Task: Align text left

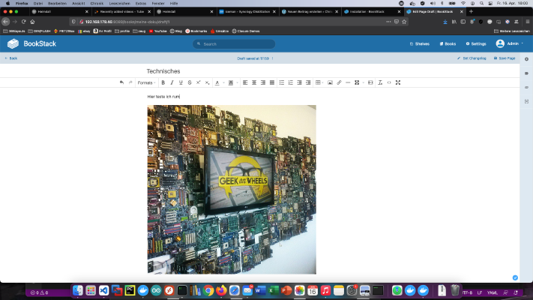Action: pos(245,82)
